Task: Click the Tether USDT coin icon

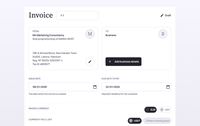Action: (x=131, y=121)
